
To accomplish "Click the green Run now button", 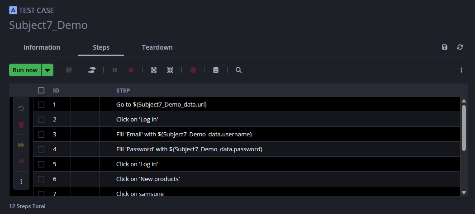I will (x=25, y=70).
